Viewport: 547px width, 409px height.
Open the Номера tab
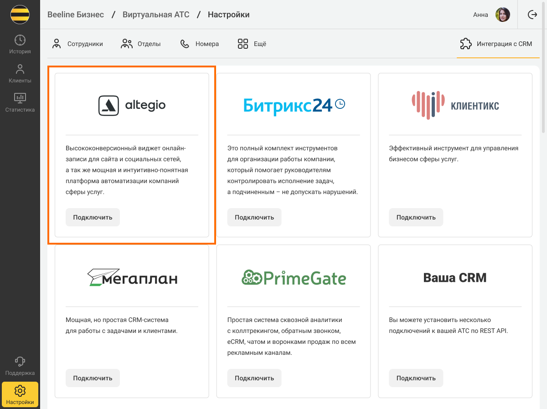[x=199, y=44]
